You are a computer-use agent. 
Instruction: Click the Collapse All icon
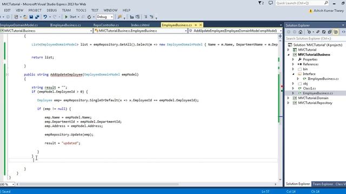pos(330,32)
